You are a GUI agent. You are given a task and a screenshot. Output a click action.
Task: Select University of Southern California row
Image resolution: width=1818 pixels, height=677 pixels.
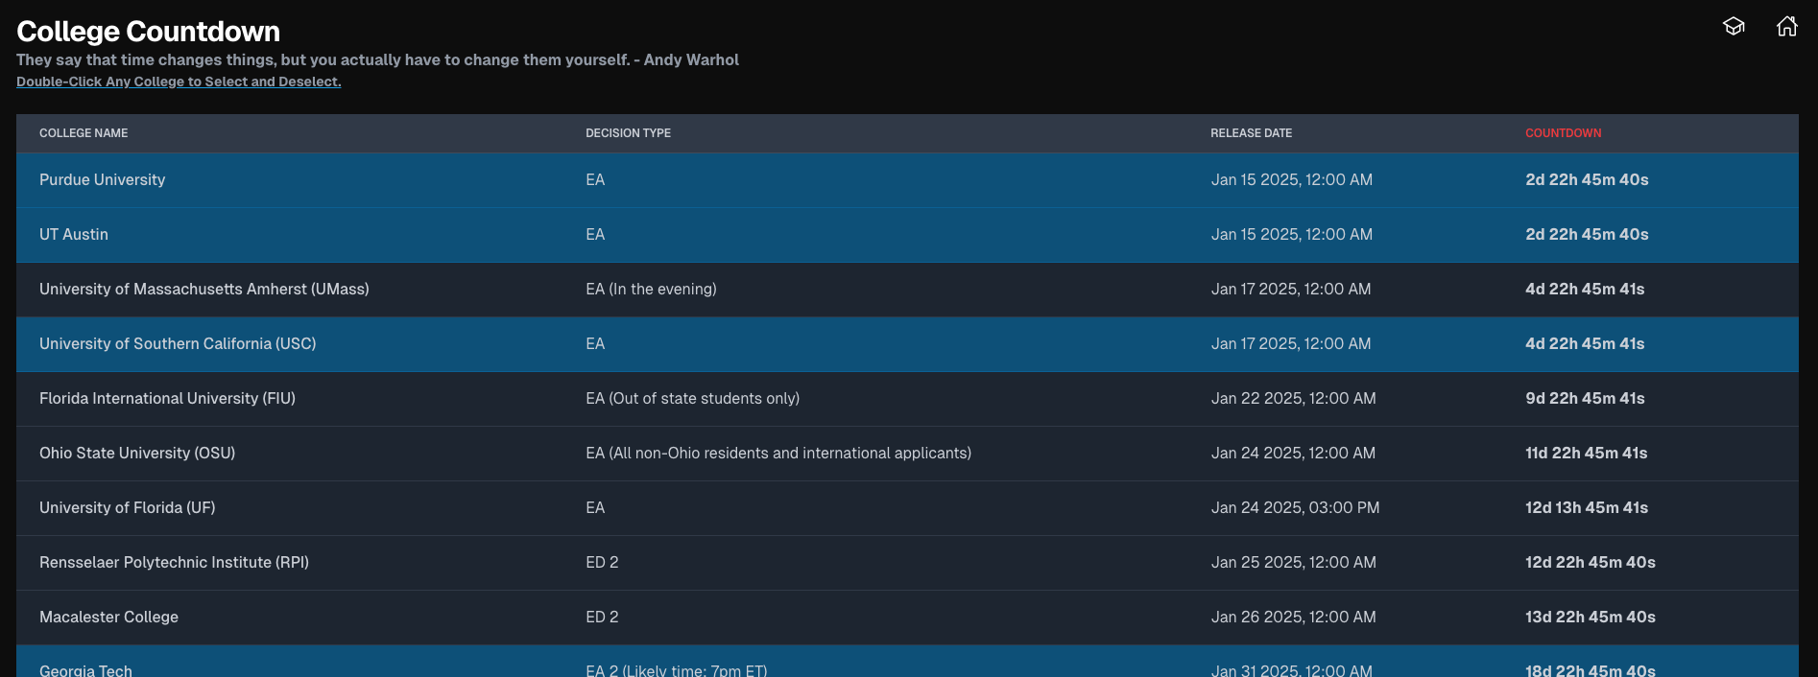pyautogui.click(x=178, y=344)
